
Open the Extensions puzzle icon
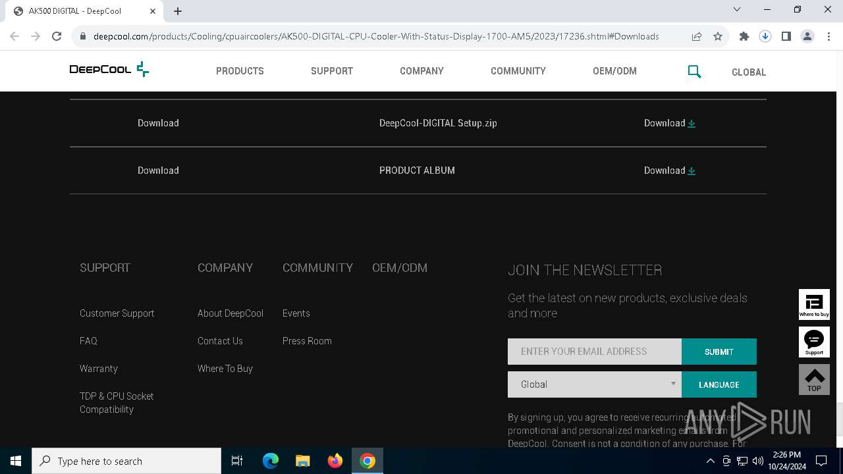[744, 36]
